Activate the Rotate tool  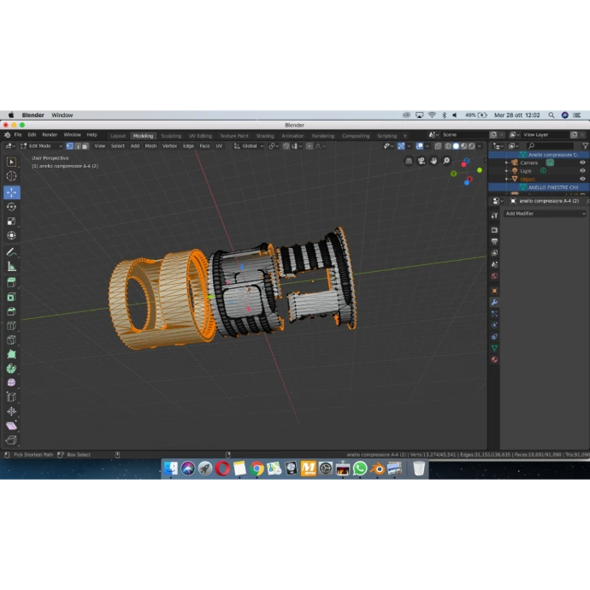point(11,206)
